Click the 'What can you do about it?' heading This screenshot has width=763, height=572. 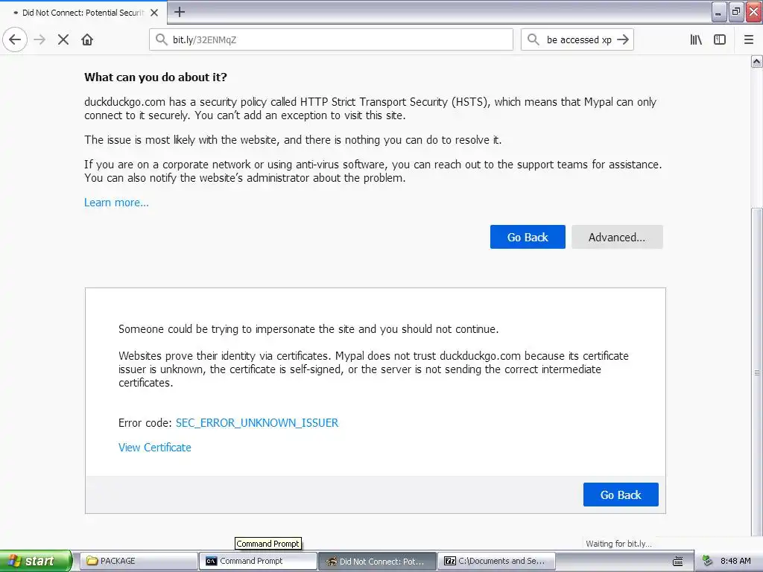pyautogui.click(x=155, y=77)
